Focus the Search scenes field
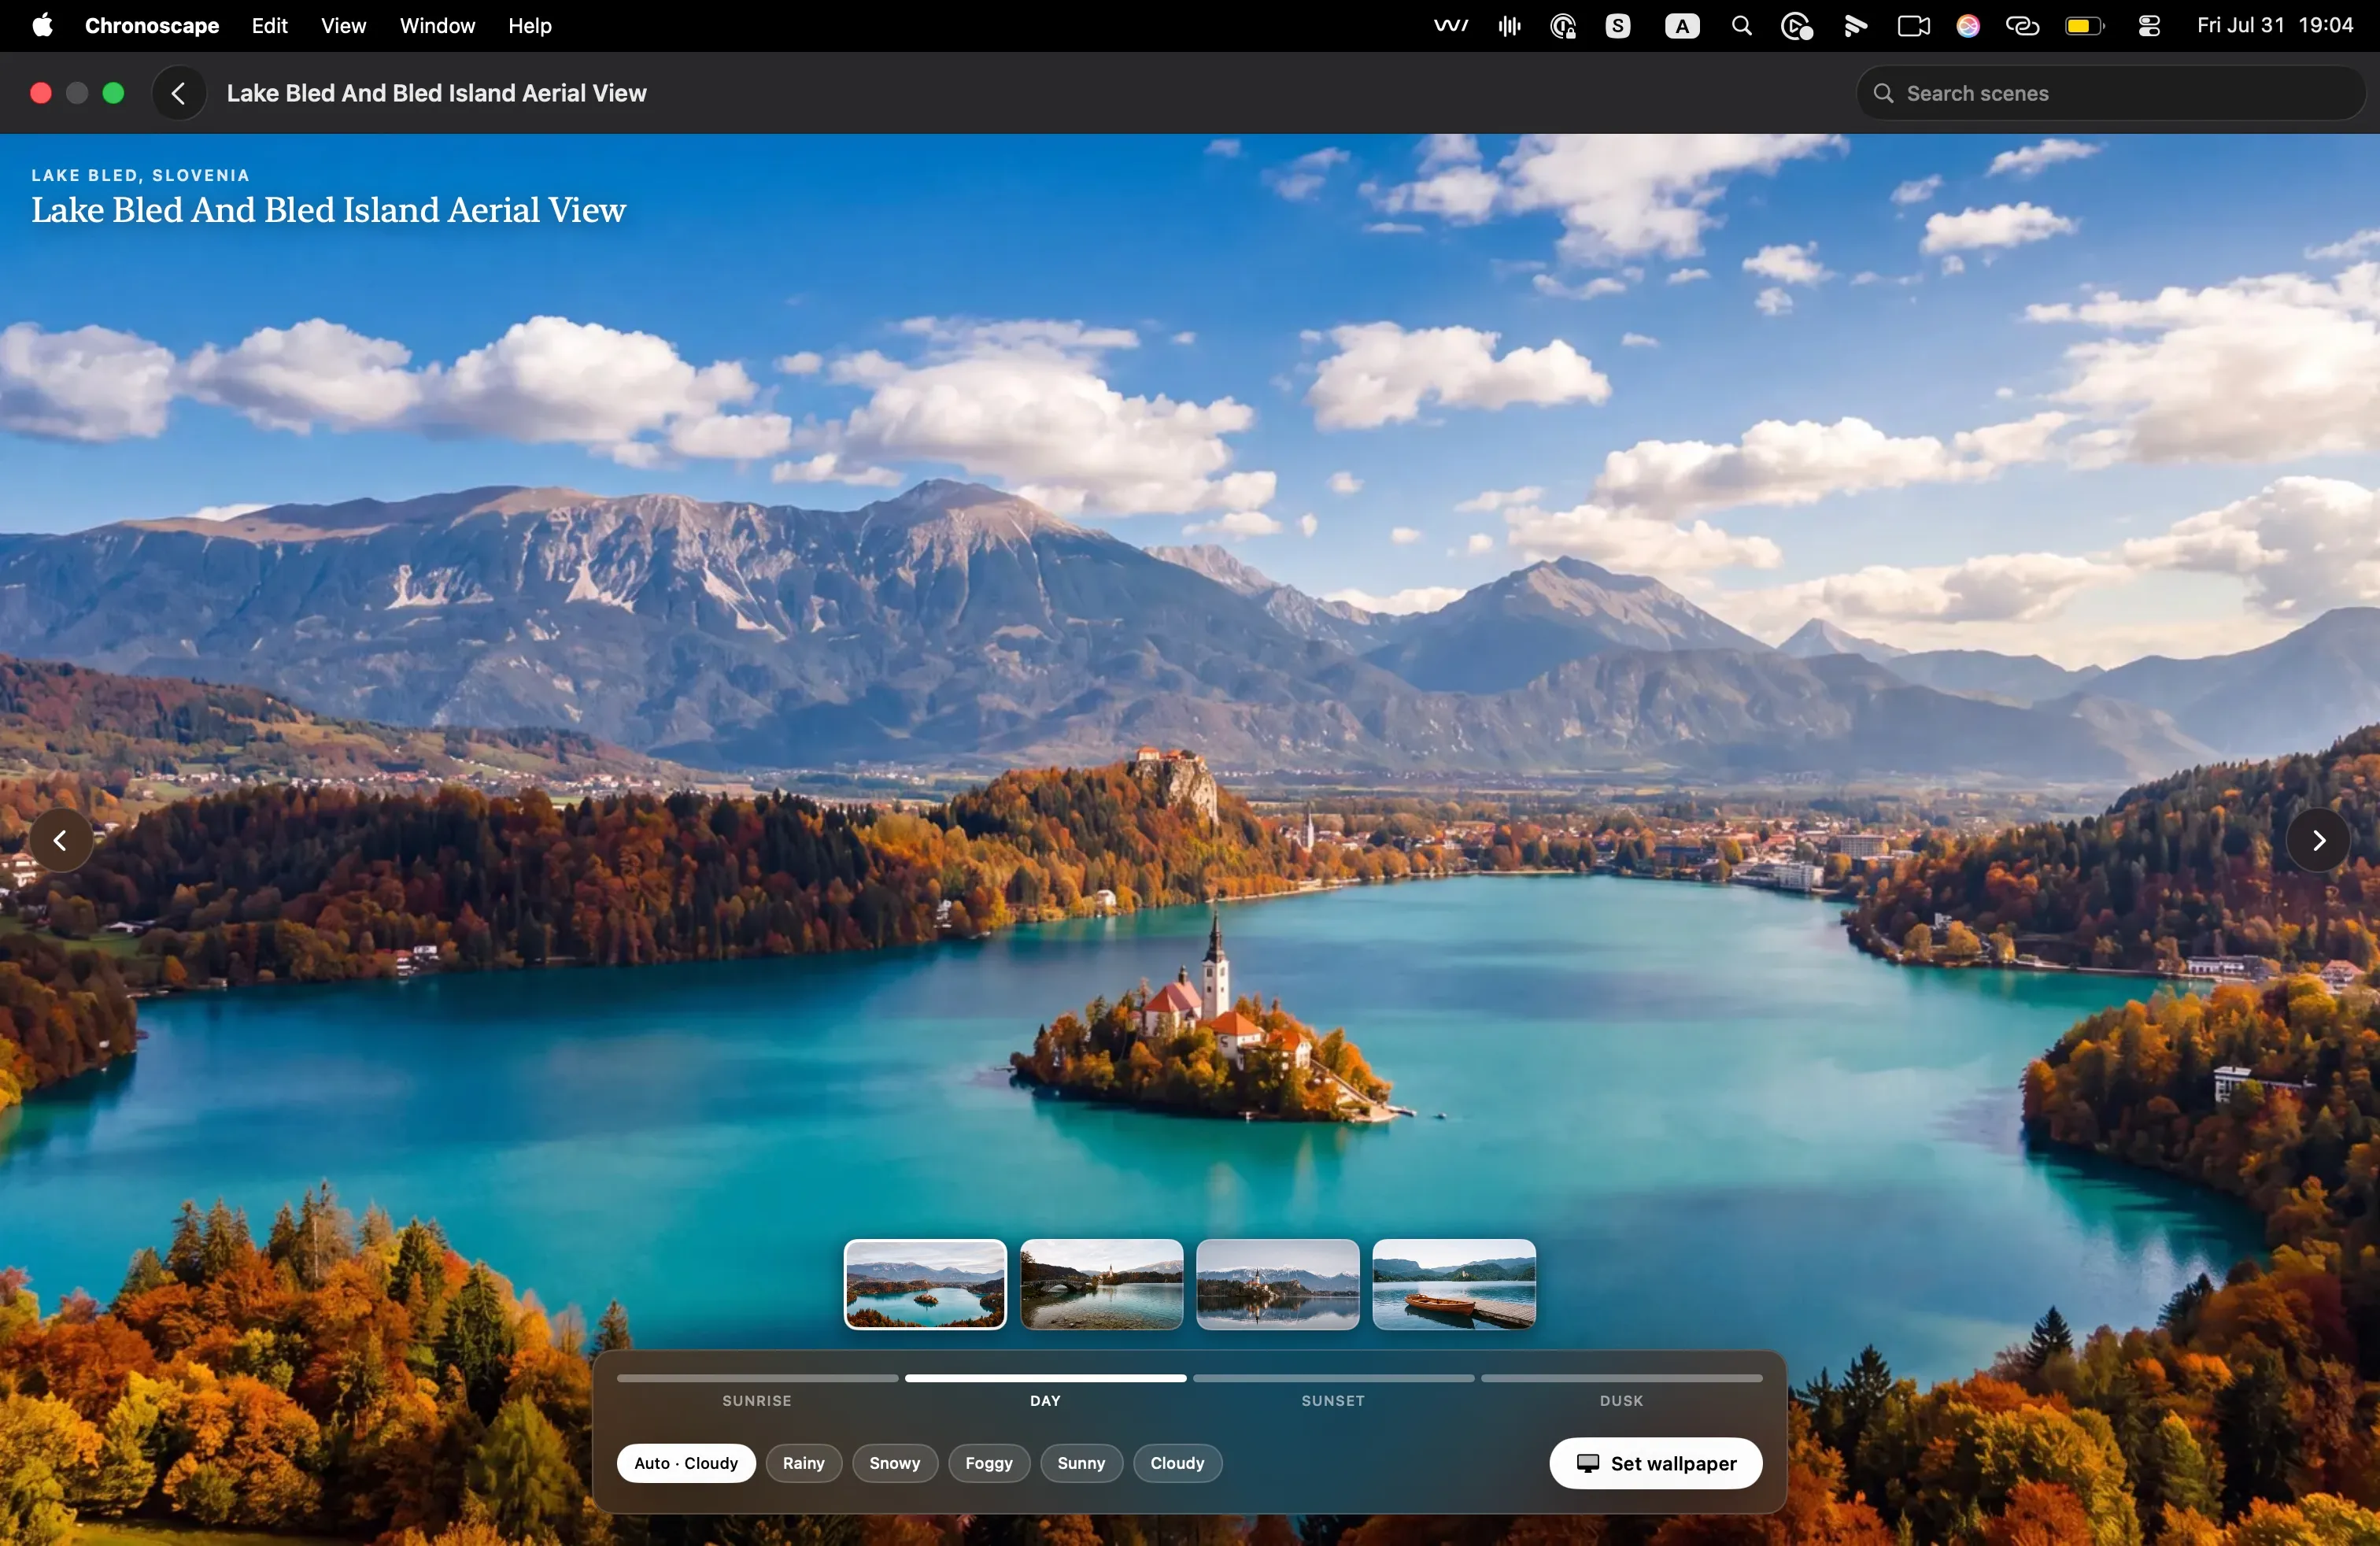 (x=2110, y=93)
